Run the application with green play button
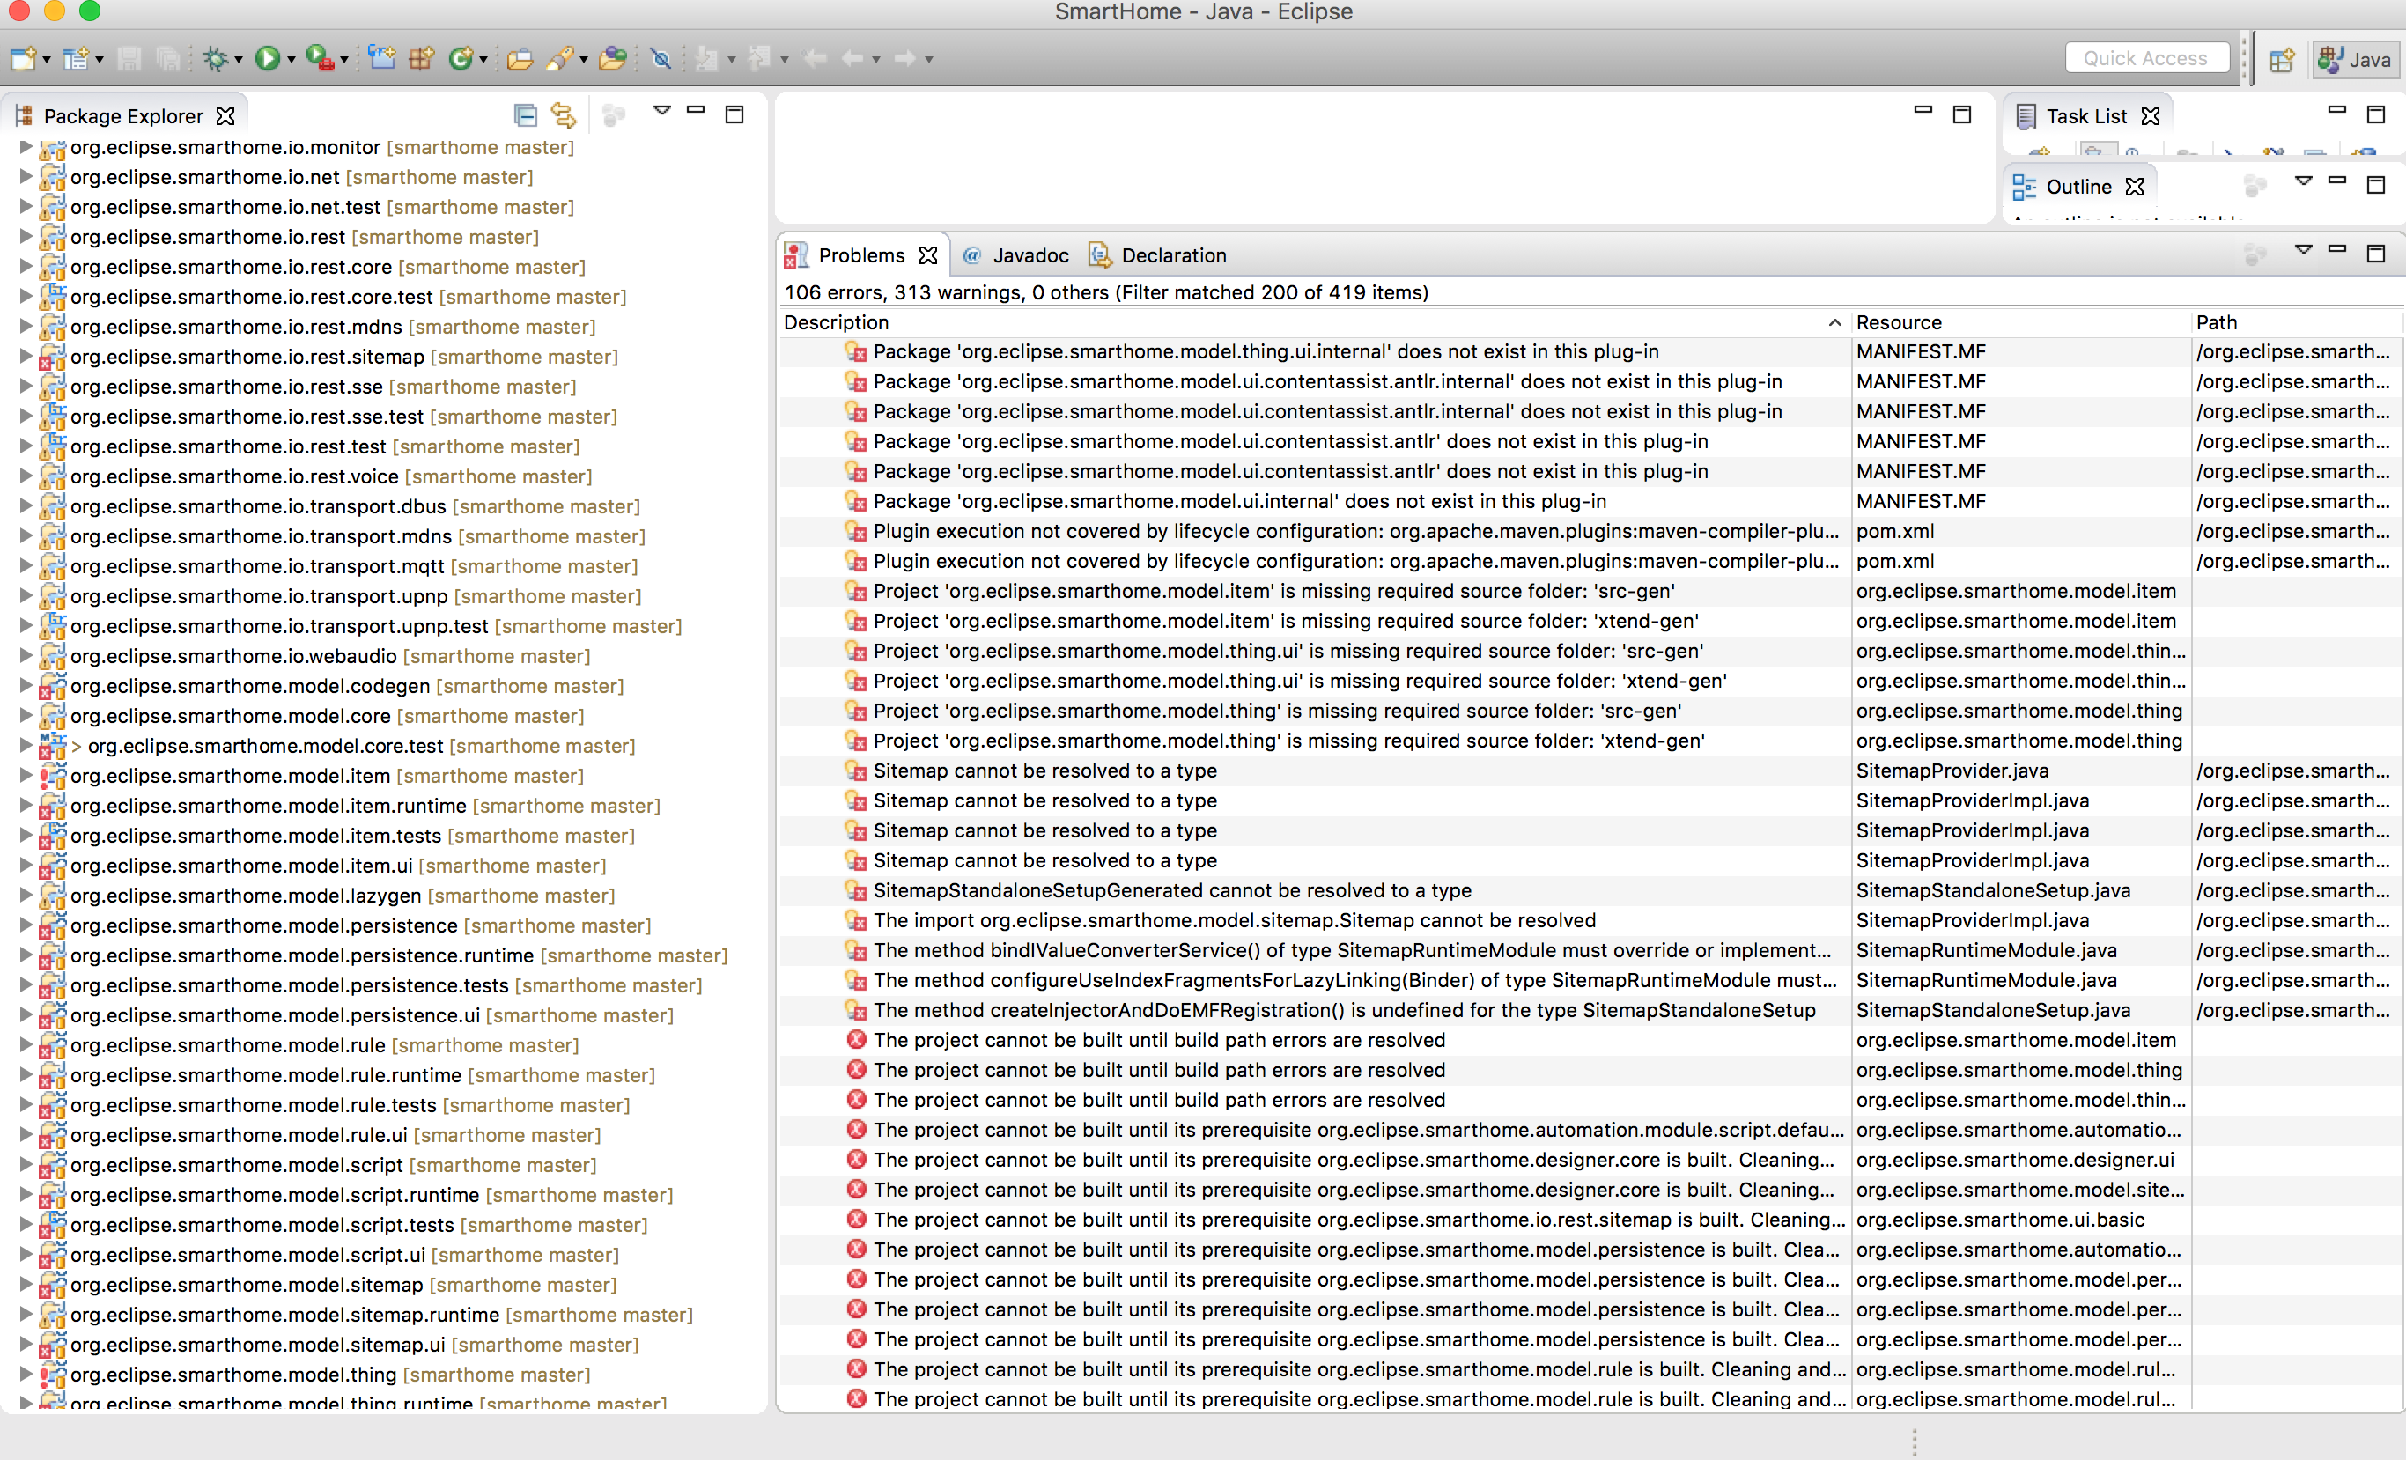 [x=267, y=59]
